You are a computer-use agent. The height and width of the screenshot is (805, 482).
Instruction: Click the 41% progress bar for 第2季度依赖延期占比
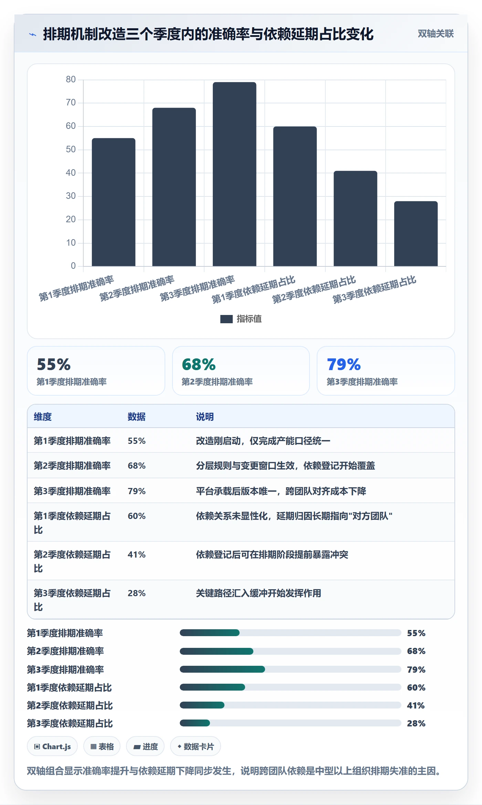[291, 705]
